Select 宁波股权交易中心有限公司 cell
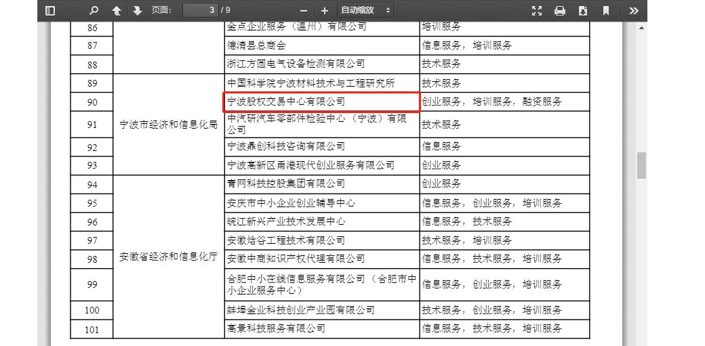705x346 pixels. point(322,102)
